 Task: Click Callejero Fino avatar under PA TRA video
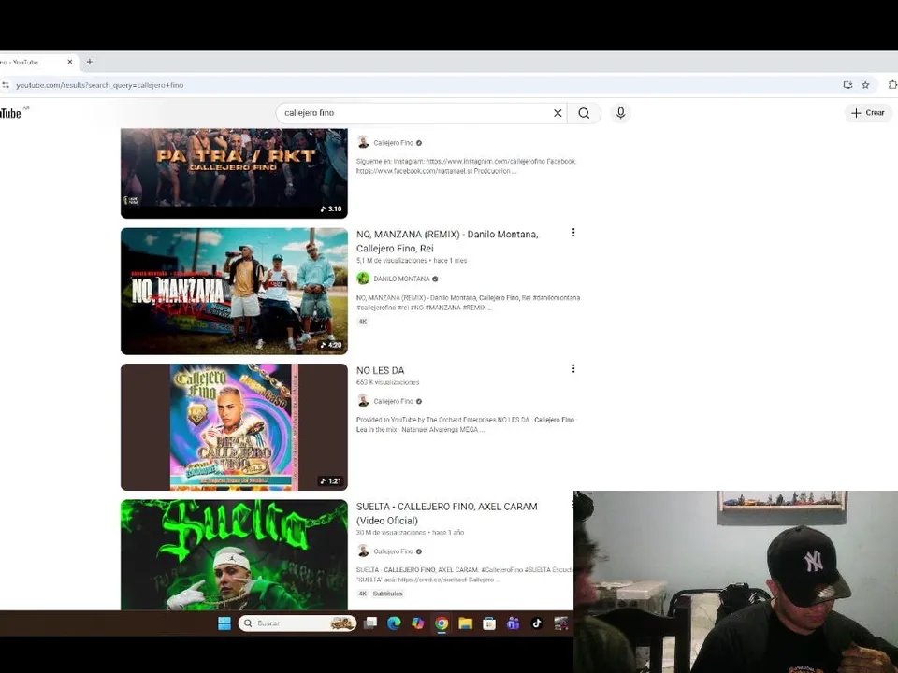click(363, 142)
